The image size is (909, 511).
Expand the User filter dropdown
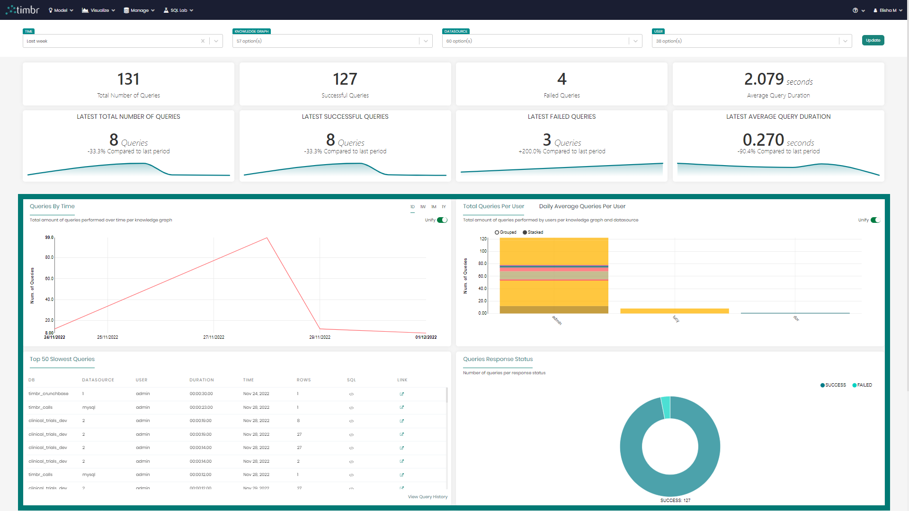(x=846, y=41)
